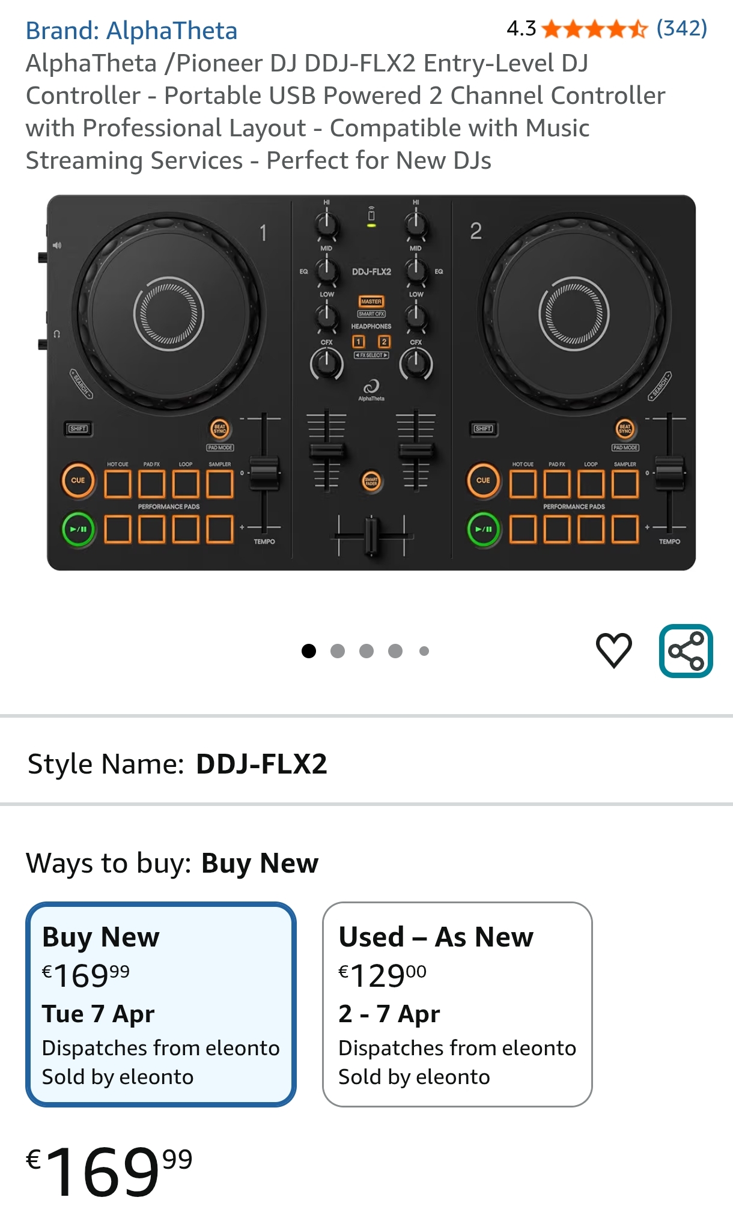Tap the small fifth carousel dot

click(x=424, y=651)
